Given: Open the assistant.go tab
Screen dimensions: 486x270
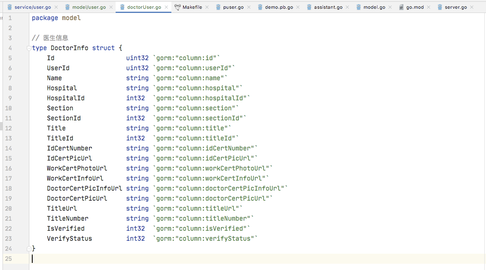Looking at the screenshot, I should (328, 7).
